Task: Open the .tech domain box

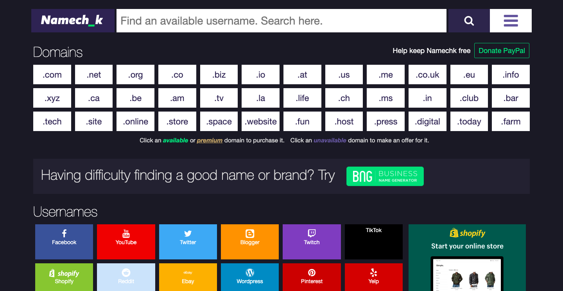Action: point(52,121)
